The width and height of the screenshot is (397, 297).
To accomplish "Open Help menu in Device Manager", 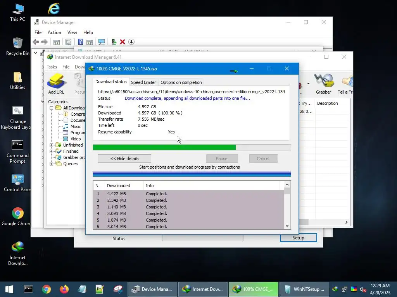I will [x=88, y=32].
